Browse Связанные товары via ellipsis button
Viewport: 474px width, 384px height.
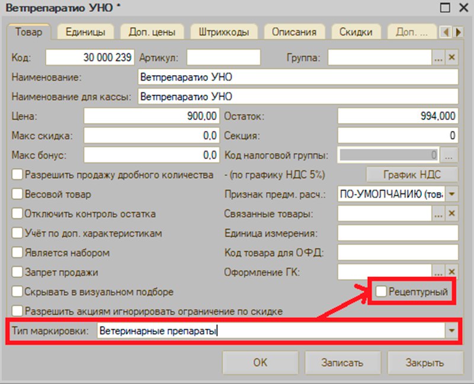438,214
